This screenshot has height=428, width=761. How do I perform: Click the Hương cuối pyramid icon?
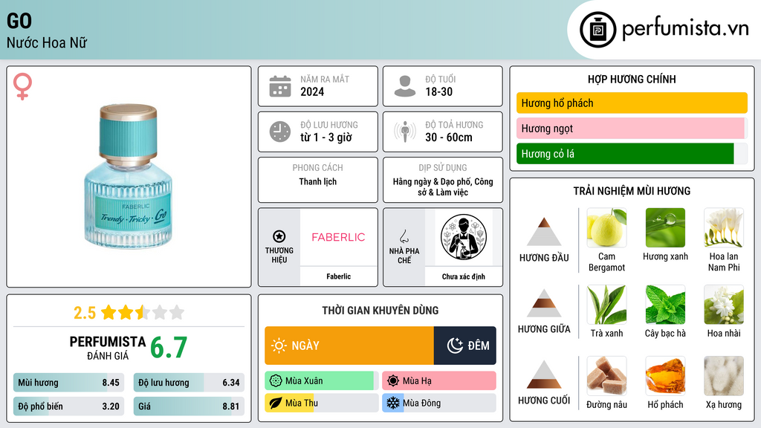[x=544, y=374]
